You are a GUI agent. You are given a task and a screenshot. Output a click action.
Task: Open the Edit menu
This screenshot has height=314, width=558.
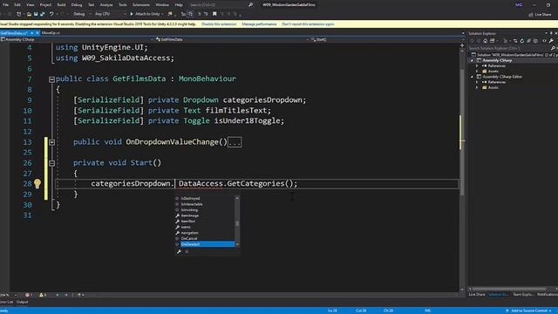(17, 5)
